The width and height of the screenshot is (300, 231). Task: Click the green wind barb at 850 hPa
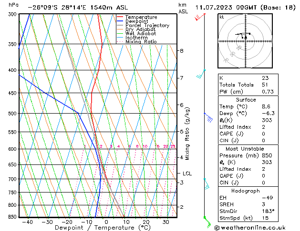coord(206,220)
